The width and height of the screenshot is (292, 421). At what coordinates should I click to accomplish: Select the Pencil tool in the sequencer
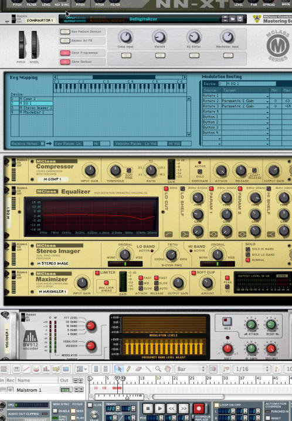coord(128,369)
